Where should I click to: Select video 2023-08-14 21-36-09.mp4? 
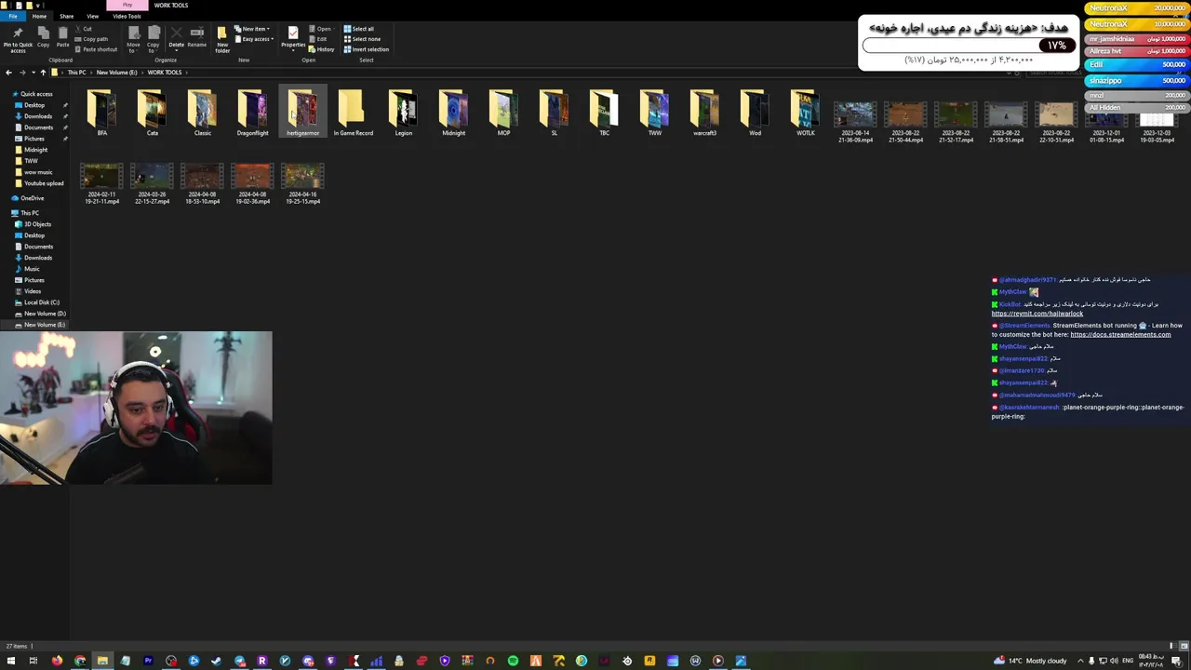(855, 122)
